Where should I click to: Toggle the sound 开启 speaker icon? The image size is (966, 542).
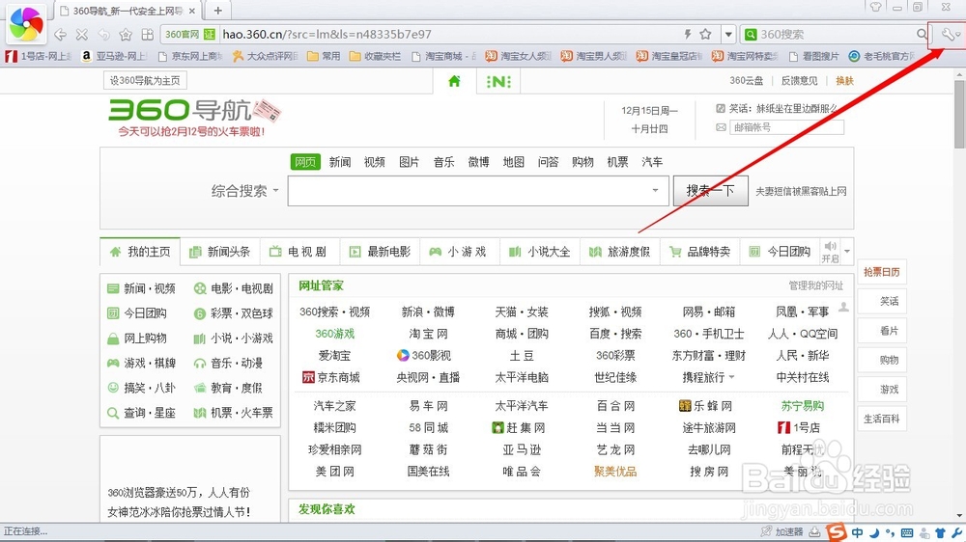[831, 252]
